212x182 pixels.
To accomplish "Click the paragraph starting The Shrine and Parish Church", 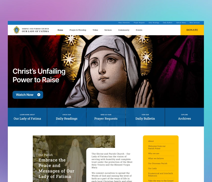I will coord(112,161).
